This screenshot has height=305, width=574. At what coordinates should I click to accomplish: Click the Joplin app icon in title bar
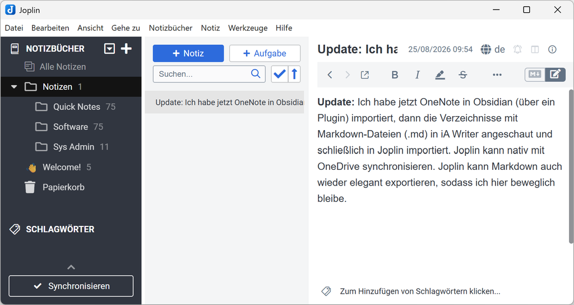(10, 10)
